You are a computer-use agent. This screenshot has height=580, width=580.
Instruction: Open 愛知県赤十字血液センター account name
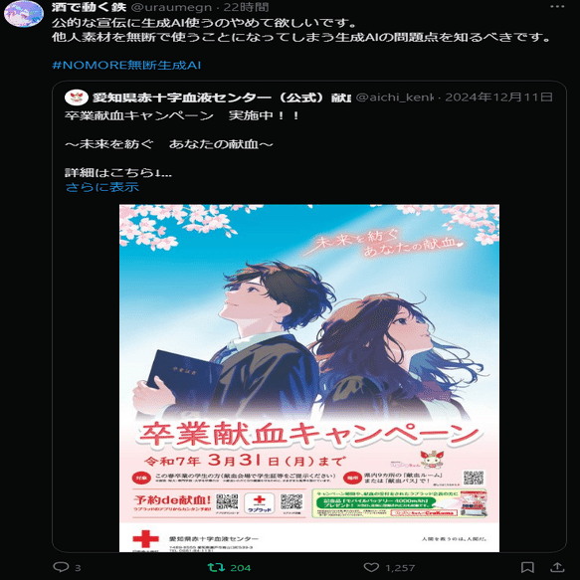[221, 97]
